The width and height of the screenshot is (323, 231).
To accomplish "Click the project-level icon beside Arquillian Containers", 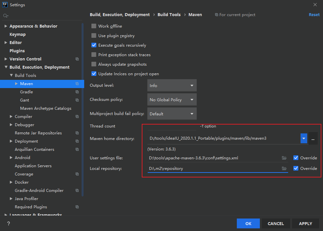I will point(77,150).
